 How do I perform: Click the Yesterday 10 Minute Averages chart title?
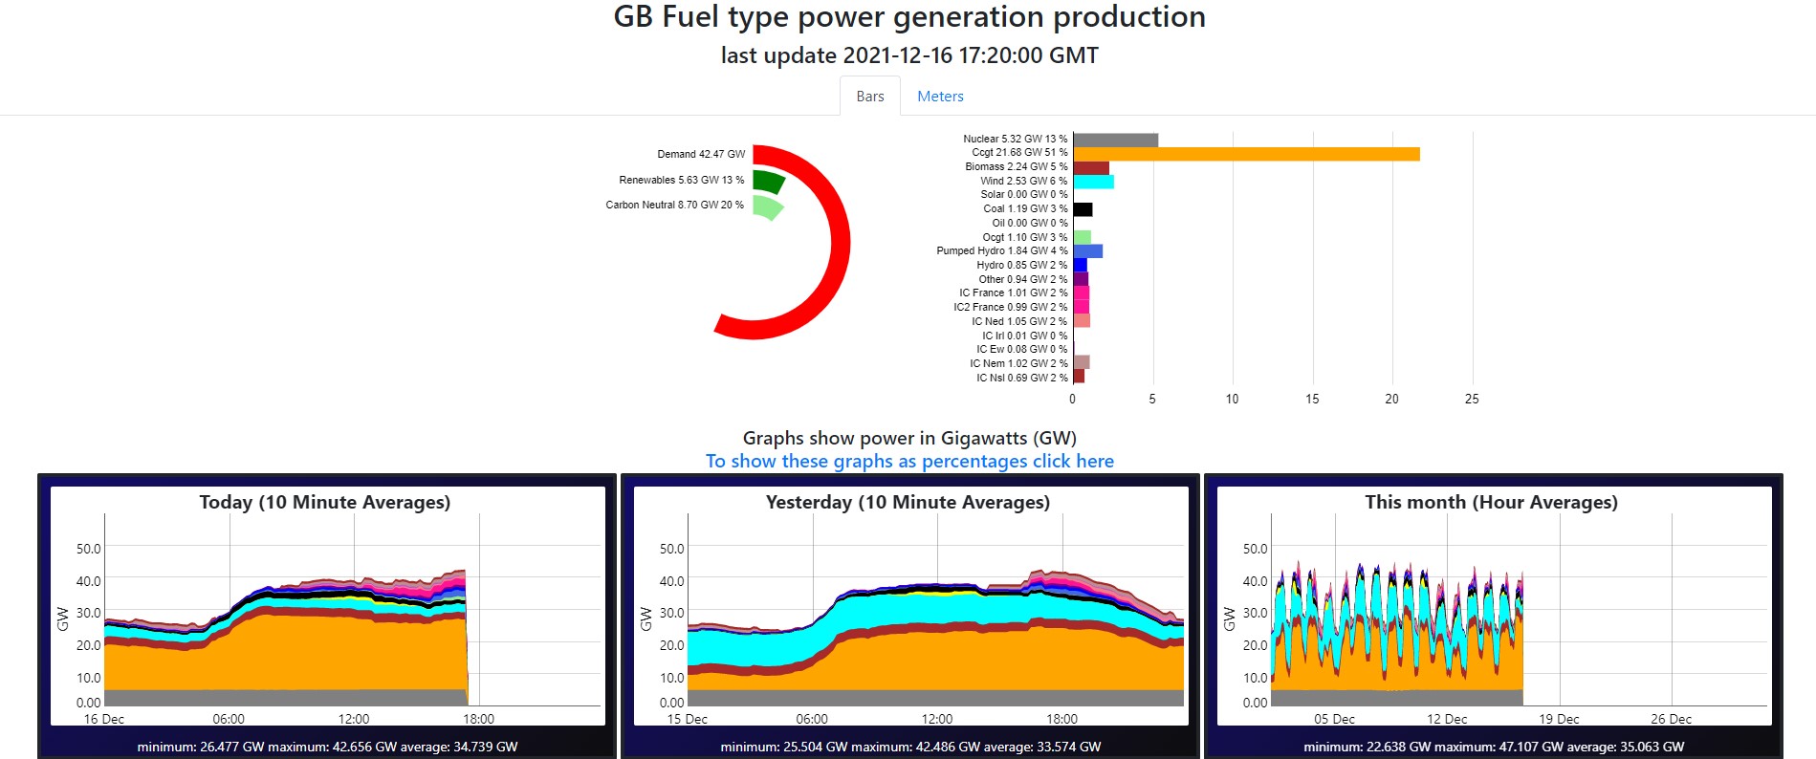pyautogui.click(x=908, y=502)
